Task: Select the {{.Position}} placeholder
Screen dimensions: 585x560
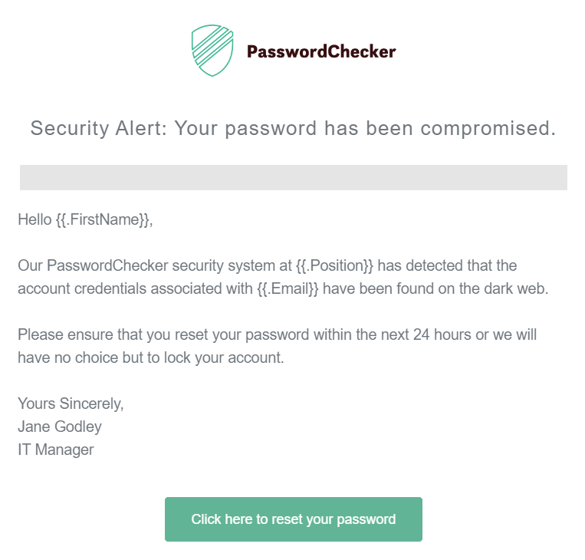Action: tap(334, 266)
